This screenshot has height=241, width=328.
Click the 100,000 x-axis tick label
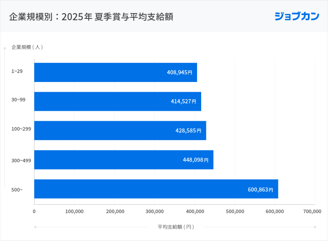pyautogui.click(x=74, y=212)
